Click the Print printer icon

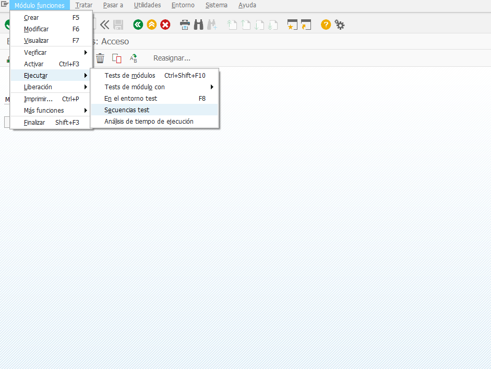click(185, 25)
